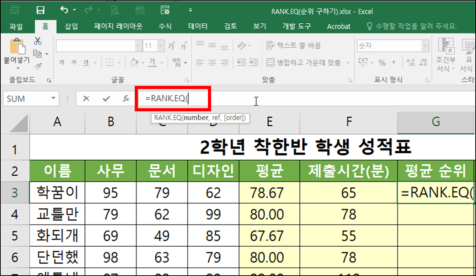Open 클립보드 dialog launcher

coord(49,81)
